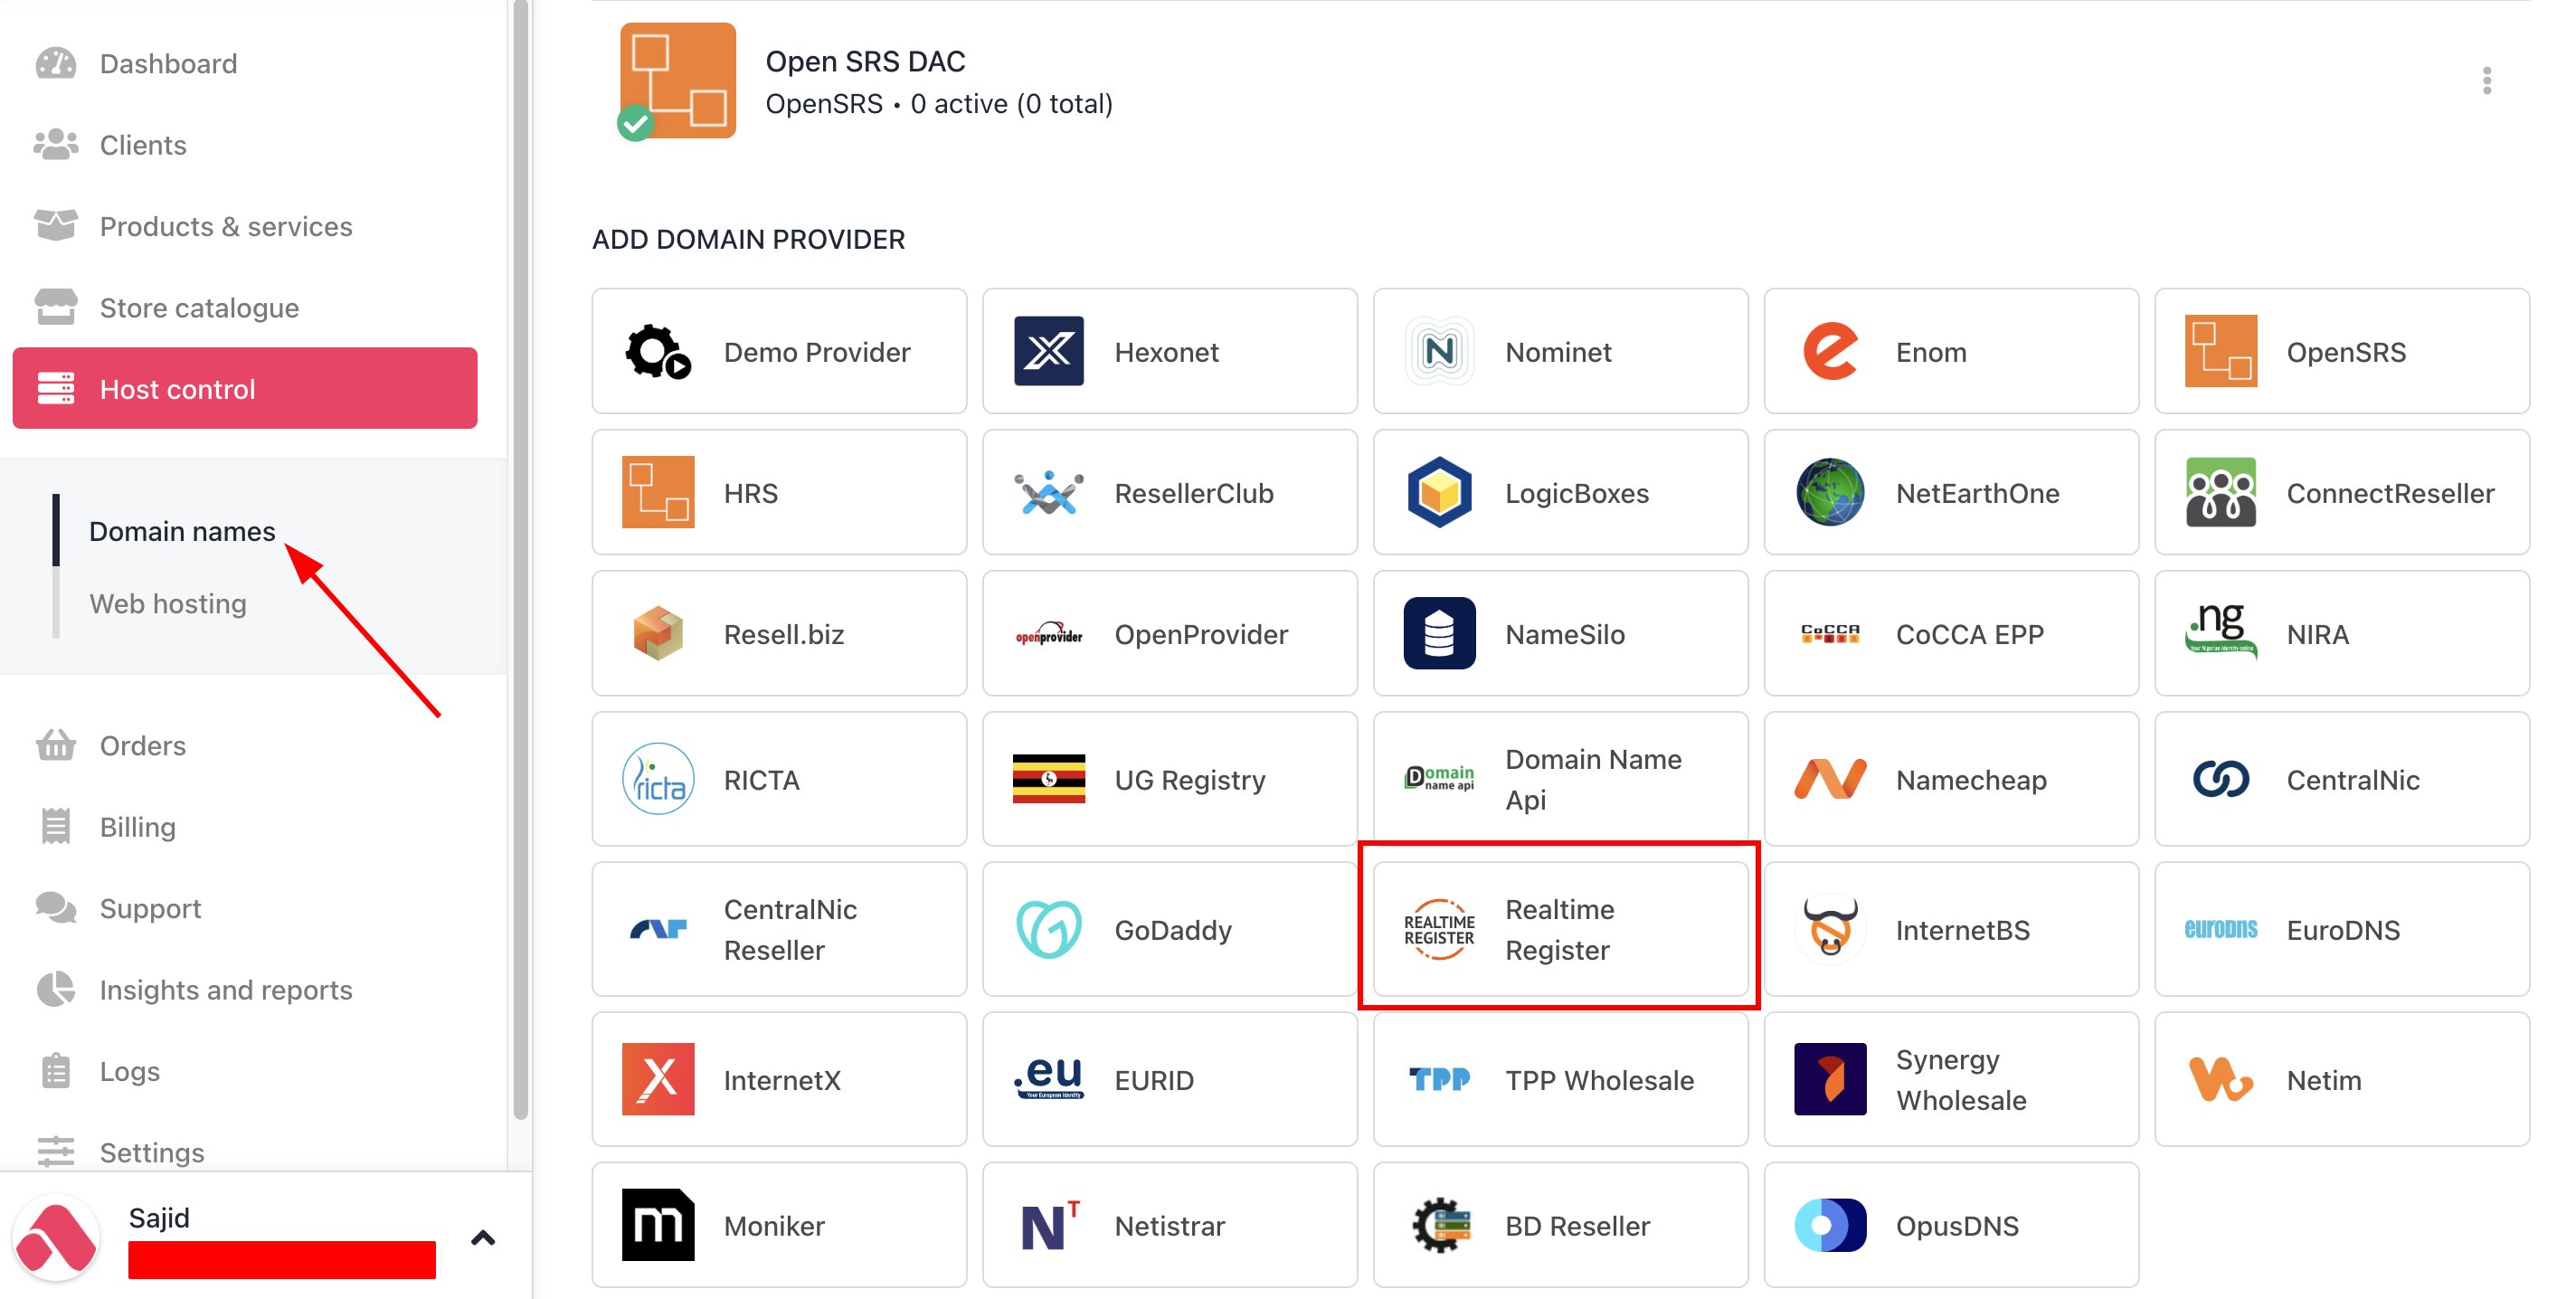Add the EURID provider
The image size is (2576, 1299).
[x=1170, y=1079]
